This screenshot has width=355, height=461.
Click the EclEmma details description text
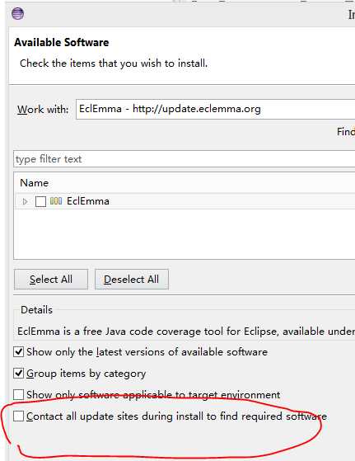point(186,332)
